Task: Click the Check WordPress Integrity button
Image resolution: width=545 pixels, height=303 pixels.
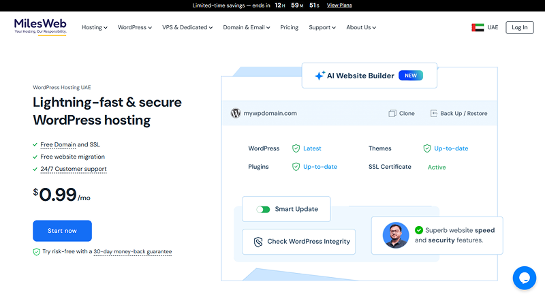Action: (x=298, y=242)
